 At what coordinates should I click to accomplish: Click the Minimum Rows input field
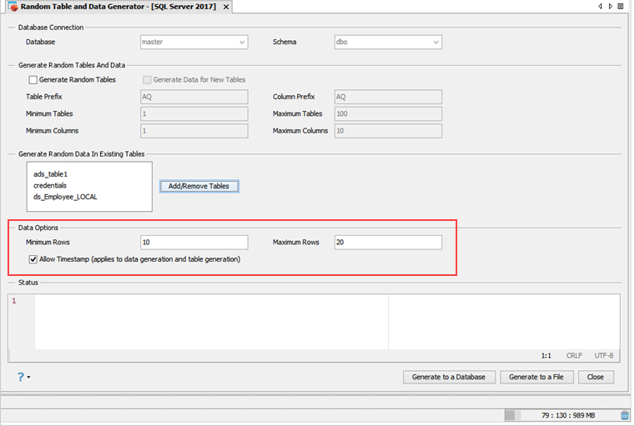pyautogui.click(x=194, y=243)
